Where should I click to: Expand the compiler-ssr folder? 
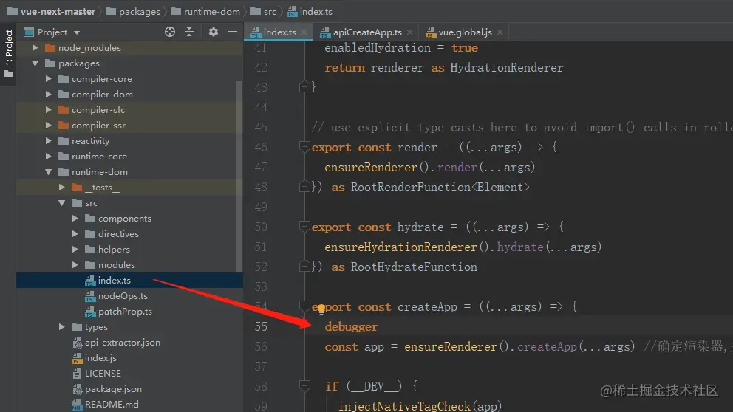pyautogui.click(x=48, y=126)
